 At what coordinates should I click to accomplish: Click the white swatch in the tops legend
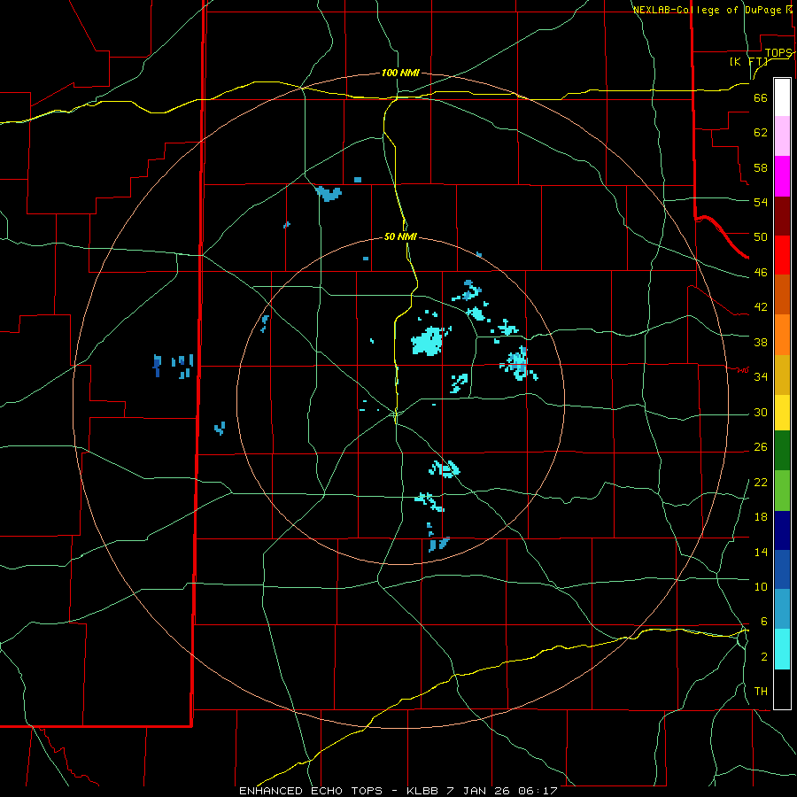coord(782,97)
